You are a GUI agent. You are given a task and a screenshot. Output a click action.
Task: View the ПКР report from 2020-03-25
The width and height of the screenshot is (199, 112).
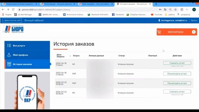coord(177,83)
